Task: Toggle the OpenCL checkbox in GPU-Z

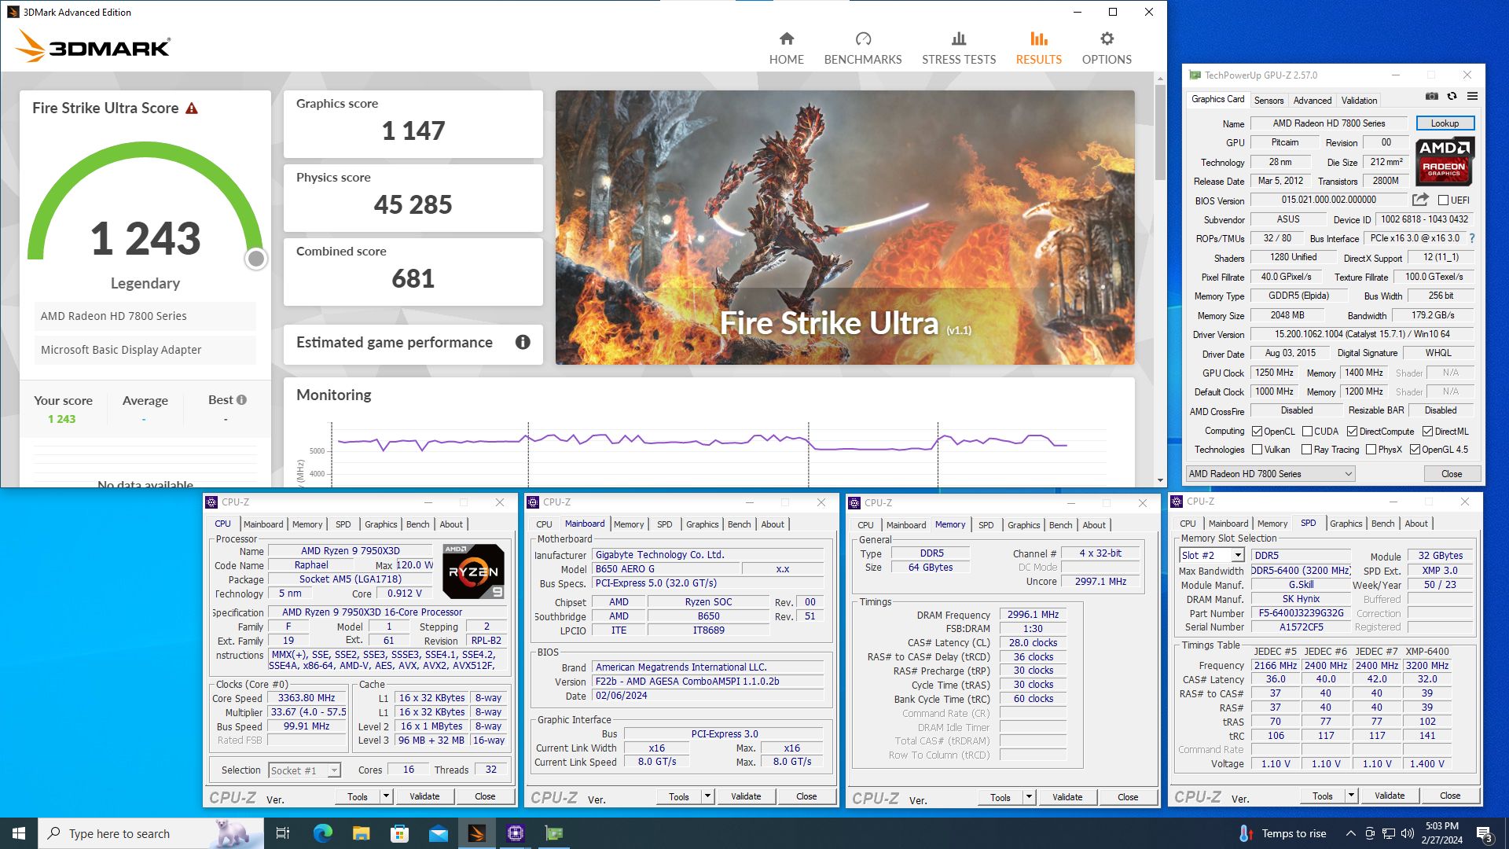Action: point(1257,432)
